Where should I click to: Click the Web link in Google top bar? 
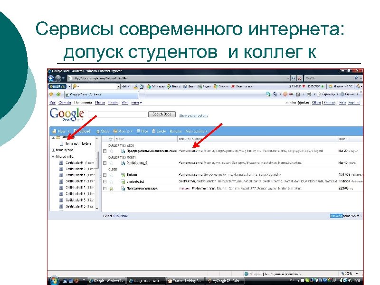point(125,103)
